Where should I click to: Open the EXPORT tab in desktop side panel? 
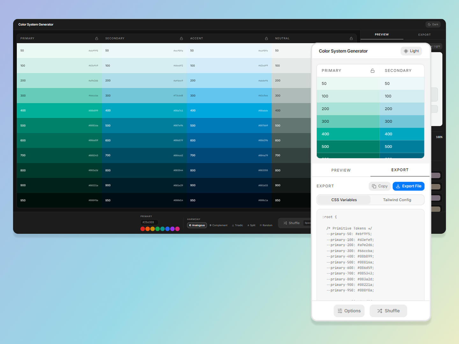point(425,35)
